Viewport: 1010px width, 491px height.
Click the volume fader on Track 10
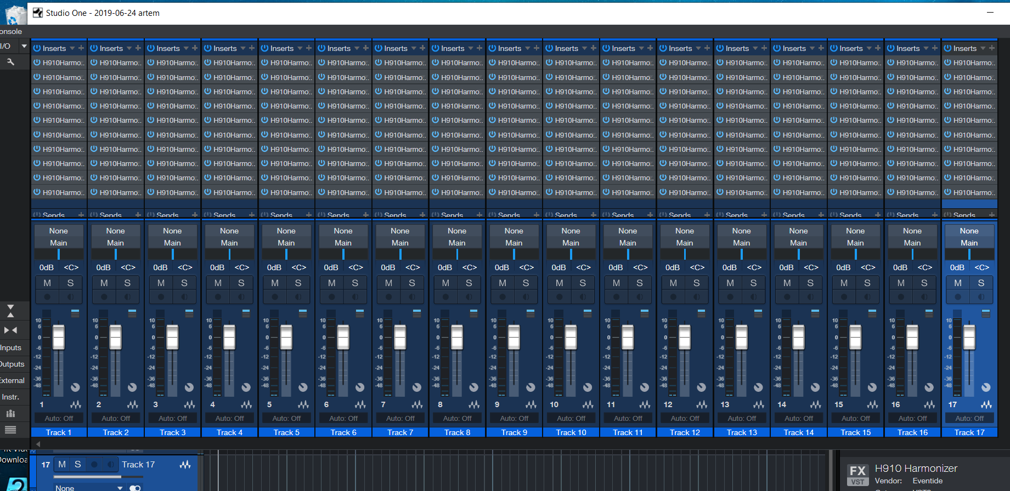[571, 336]
